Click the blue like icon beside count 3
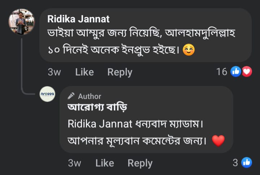The height and width of the screenshot is (175, 260). (247, 163)
